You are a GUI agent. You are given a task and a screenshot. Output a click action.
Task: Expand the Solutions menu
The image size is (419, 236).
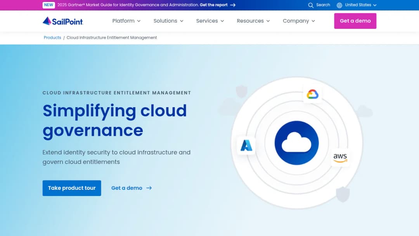coord(168,21)
